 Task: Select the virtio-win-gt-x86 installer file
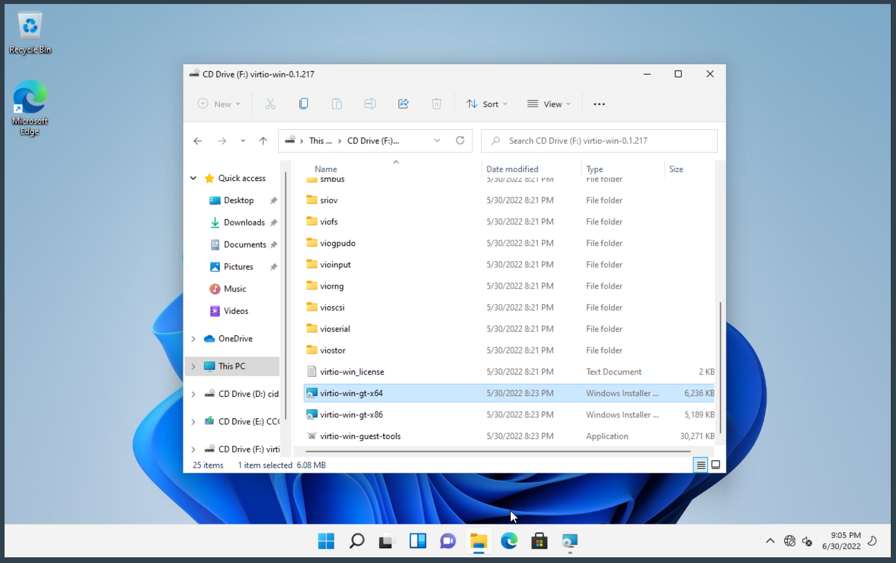(x=509, y=415)
